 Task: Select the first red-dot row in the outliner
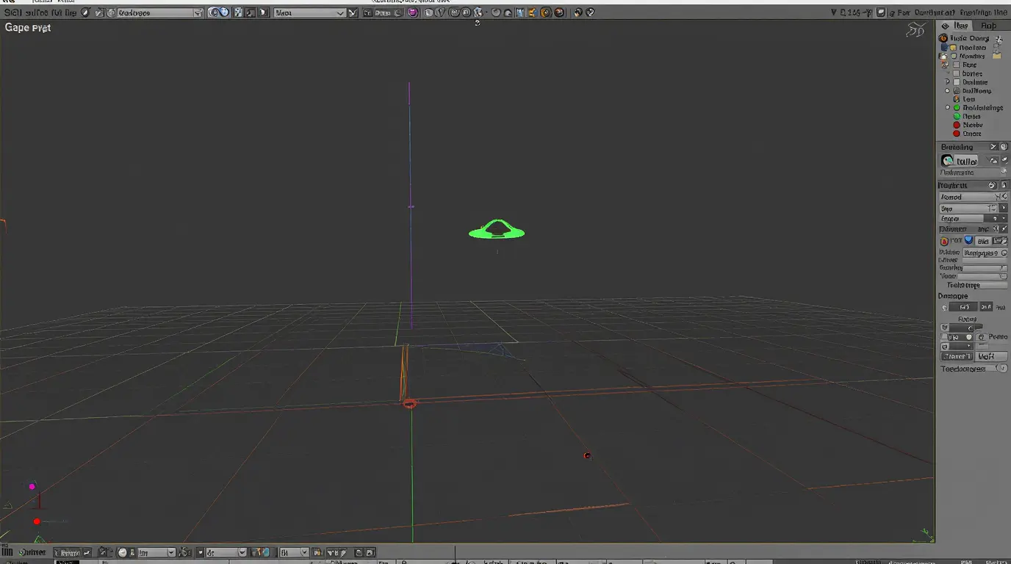coord(968,125)
